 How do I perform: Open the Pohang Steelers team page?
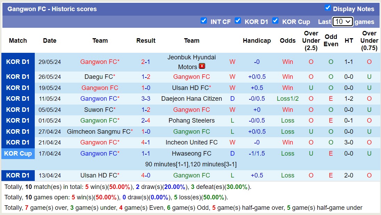(192, 121)
